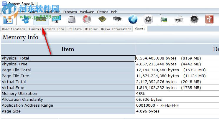
Task: Click the red USB toolbar icon
Action: coord(209,19)
